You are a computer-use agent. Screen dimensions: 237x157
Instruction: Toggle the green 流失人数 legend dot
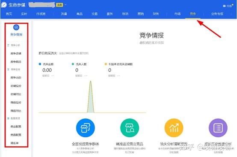(73, 64)
